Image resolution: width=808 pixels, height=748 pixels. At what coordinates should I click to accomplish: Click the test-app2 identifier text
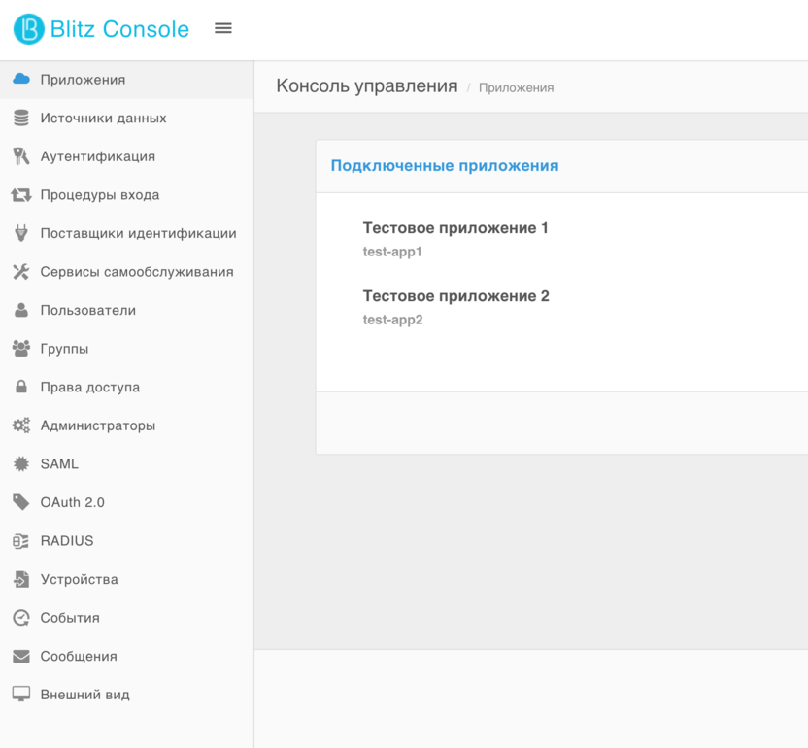coord(392,320)
